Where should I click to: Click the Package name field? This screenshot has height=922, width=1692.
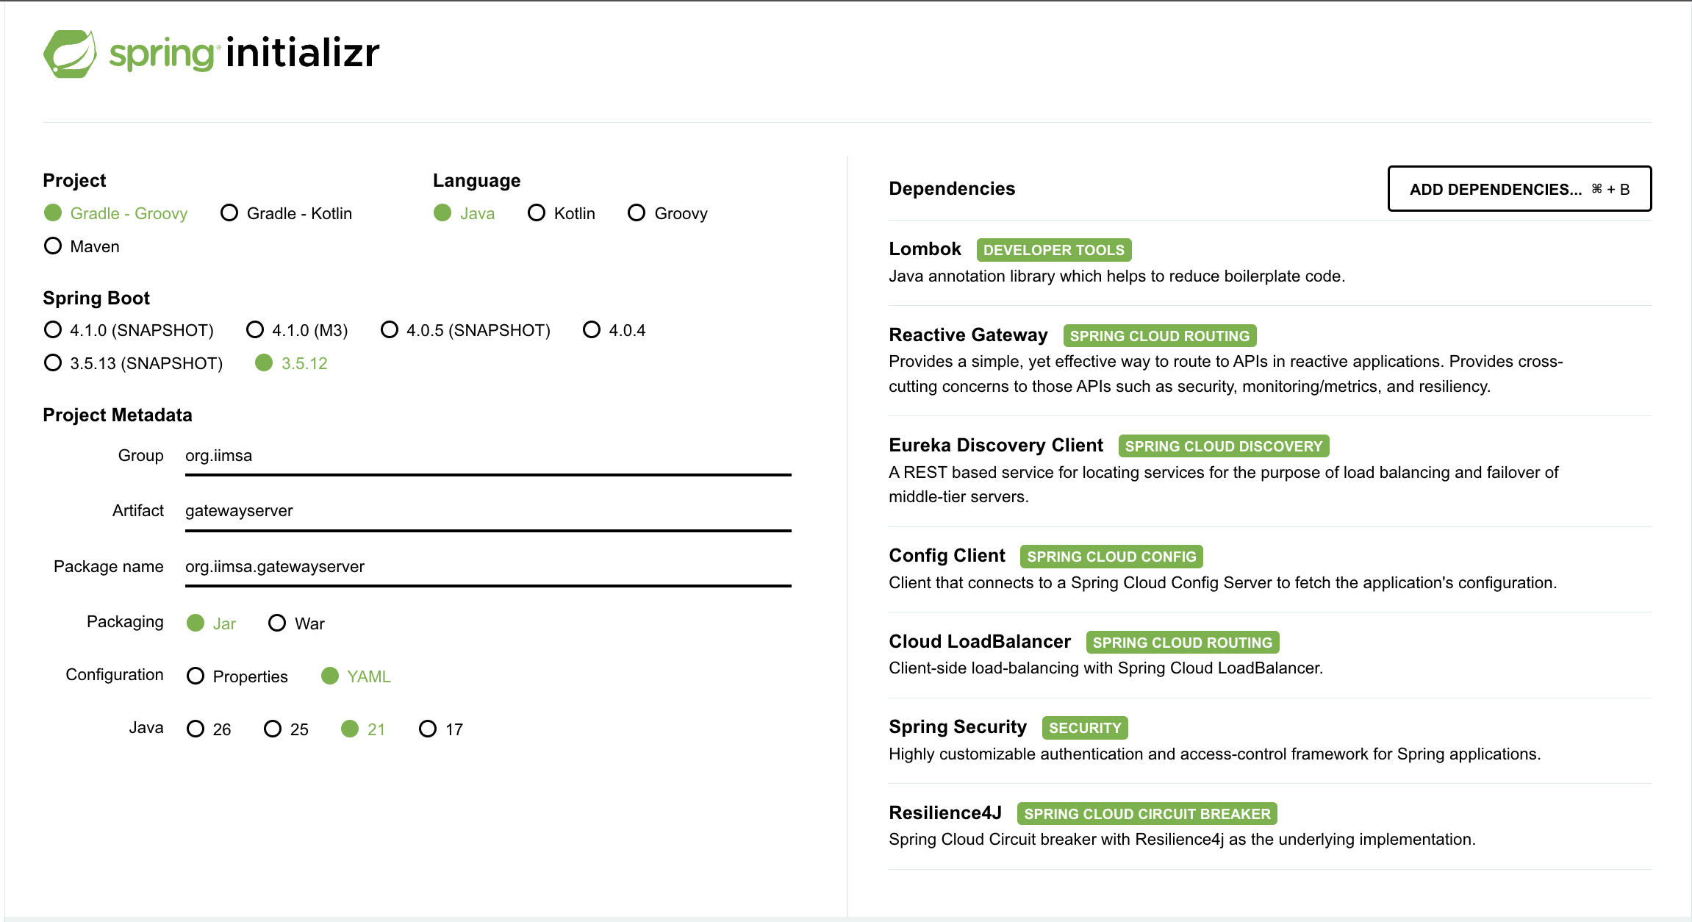tap(487, 567)
